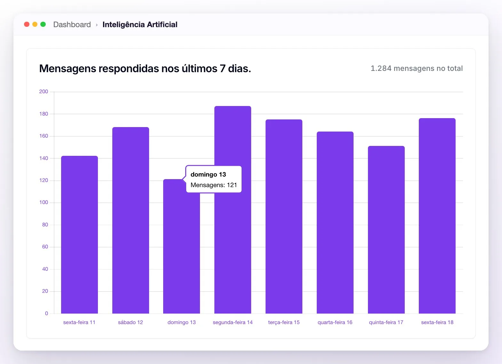502x364 pixels.
Task: Click the quinta-feira 17 bar
Action: 386,230
